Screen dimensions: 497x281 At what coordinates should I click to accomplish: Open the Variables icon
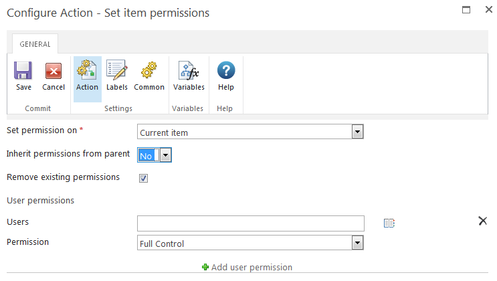189,71
